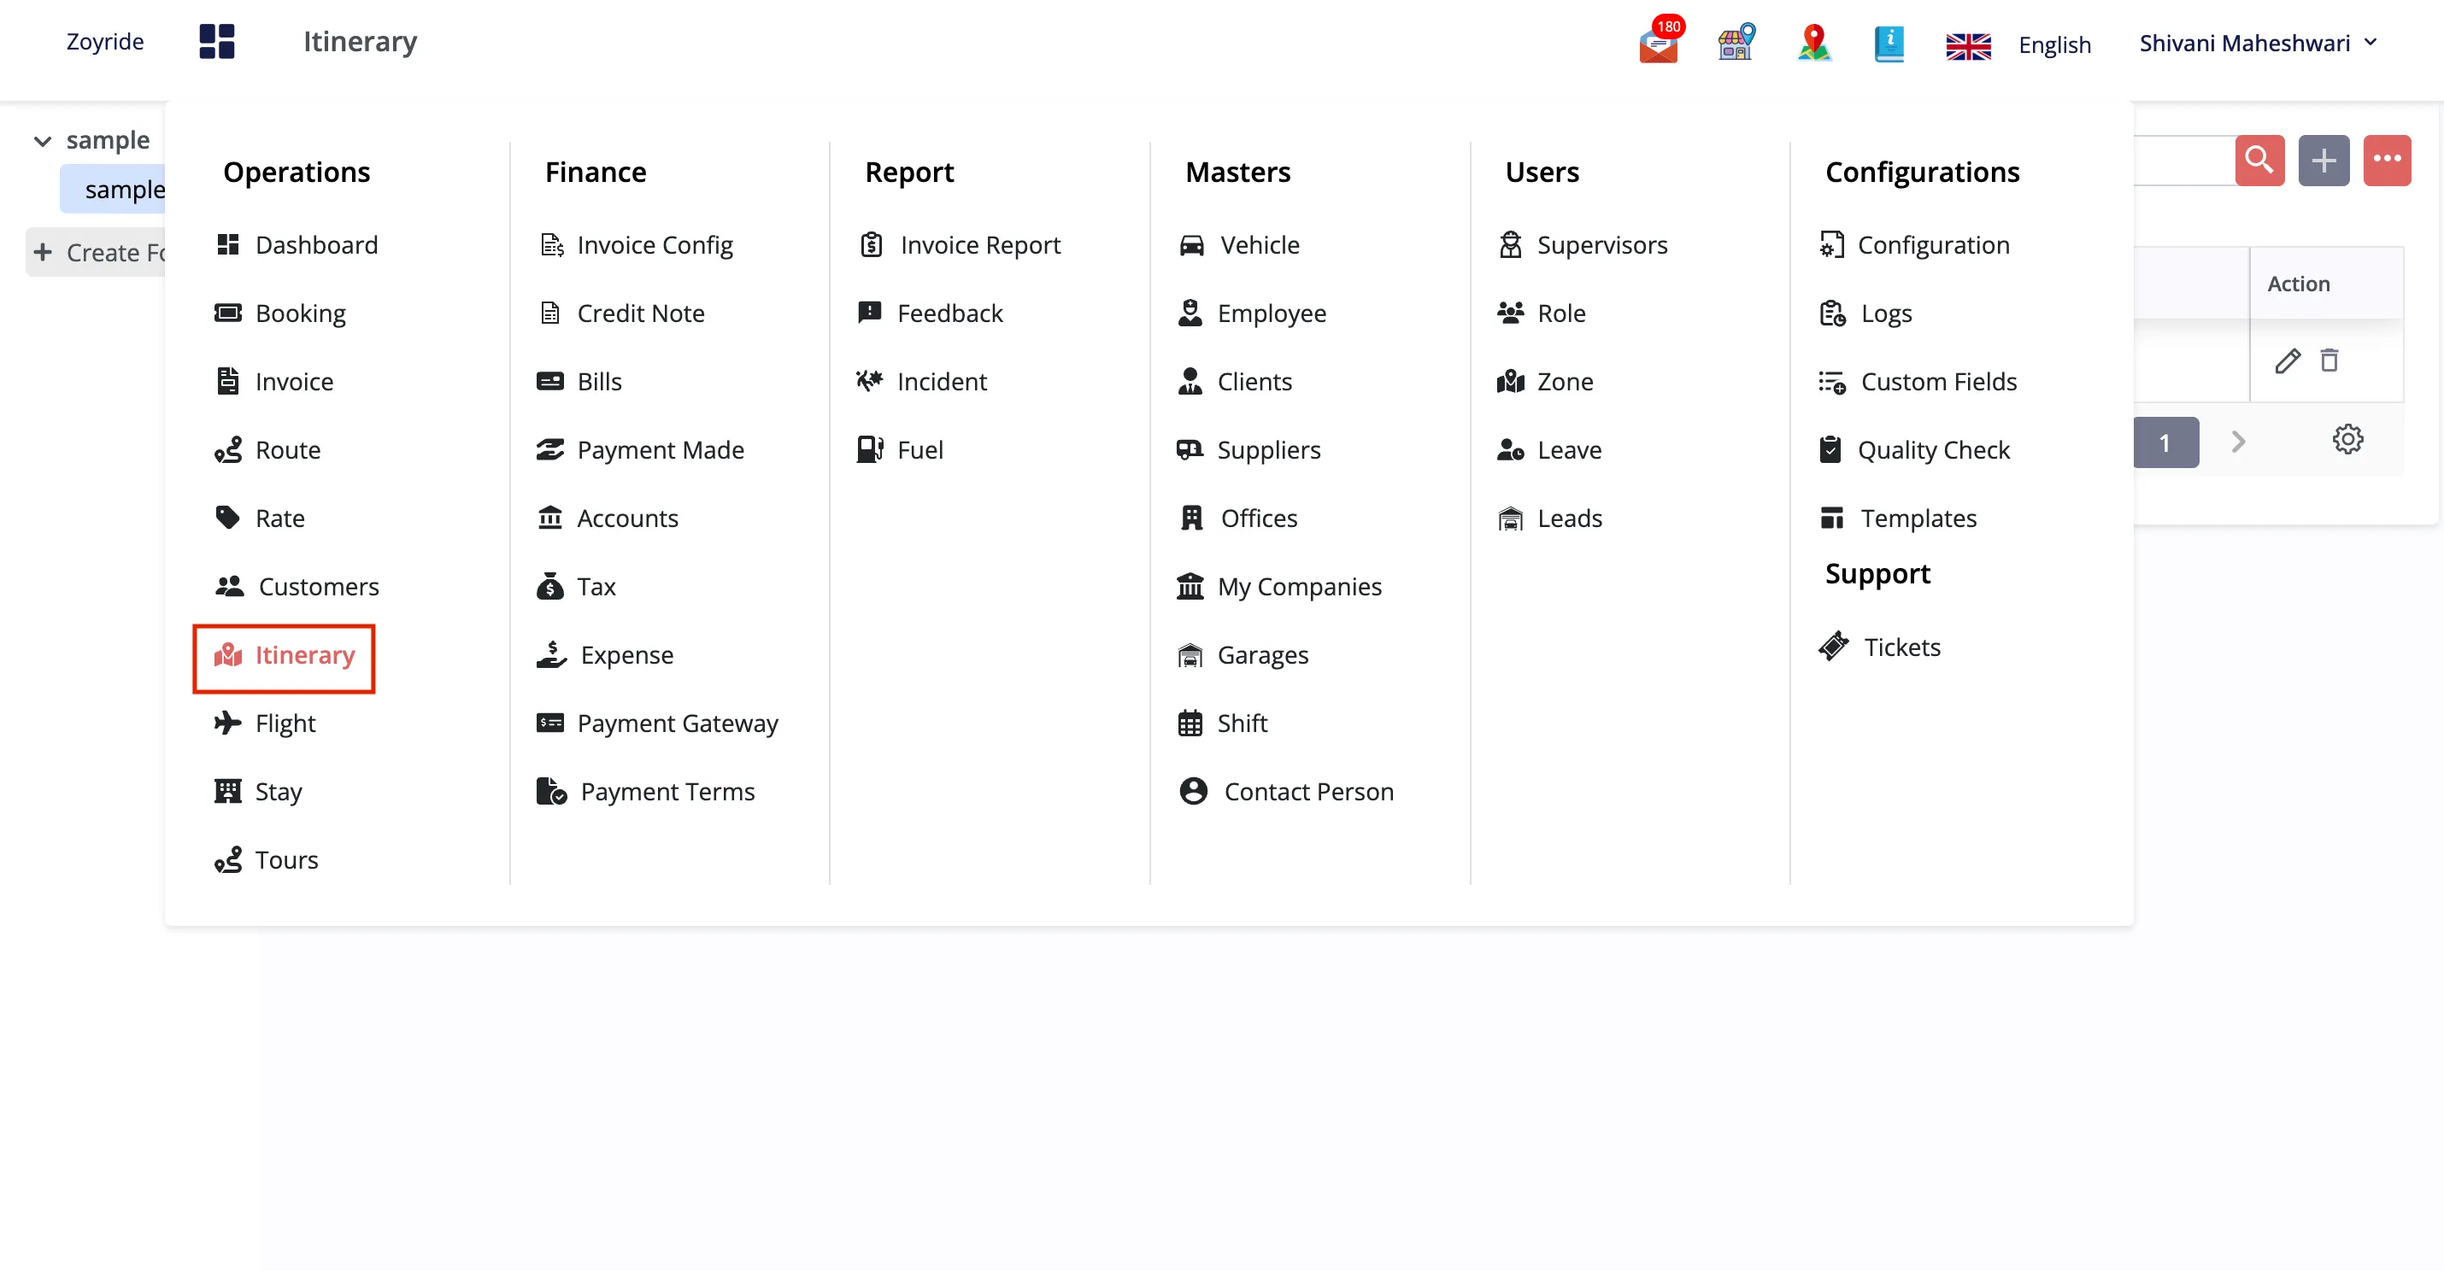Open Payment Terms menu item
Image resolution: width=2444 pixels, height=1271 pixels.
pos(647,791)
